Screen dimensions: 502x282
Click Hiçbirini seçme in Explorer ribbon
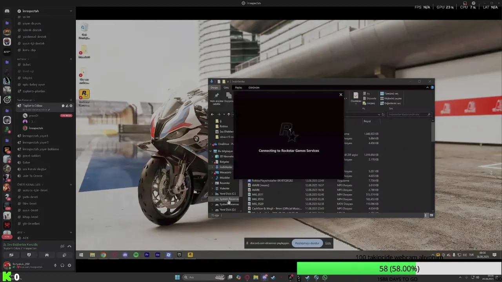pyautogui.click(x=391, y=98)
